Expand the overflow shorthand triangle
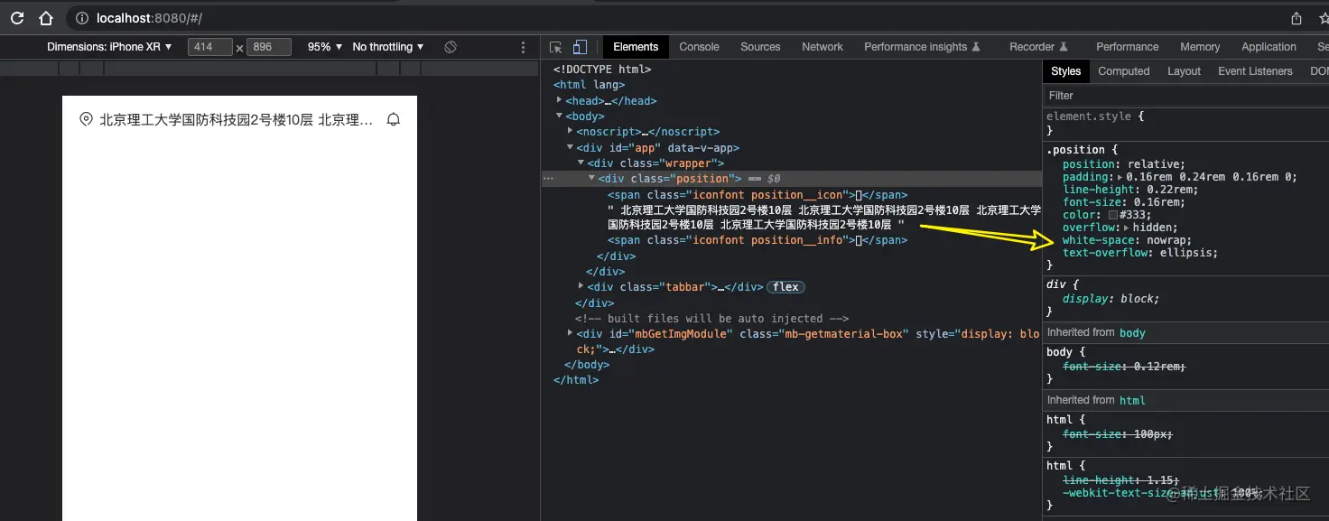This screenshot has width=1329, height=521. tap(1127, 228)
